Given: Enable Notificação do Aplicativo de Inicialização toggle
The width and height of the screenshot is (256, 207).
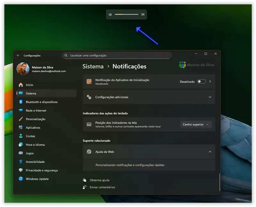Looking at the screenshot, I should click(x=201, y=81).
